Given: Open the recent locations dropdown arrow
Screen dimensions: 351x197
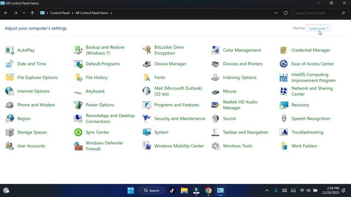Looking at the screenshot, I should pyautogui.click(x=24, y=13).
